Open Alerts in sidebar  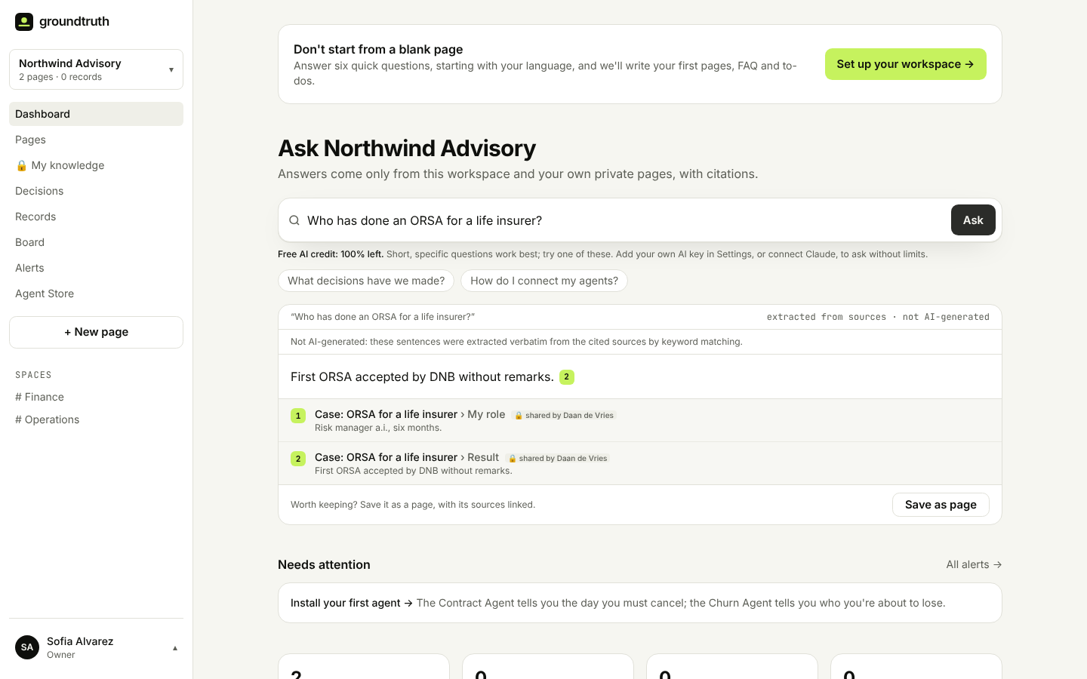coord(96,268)
